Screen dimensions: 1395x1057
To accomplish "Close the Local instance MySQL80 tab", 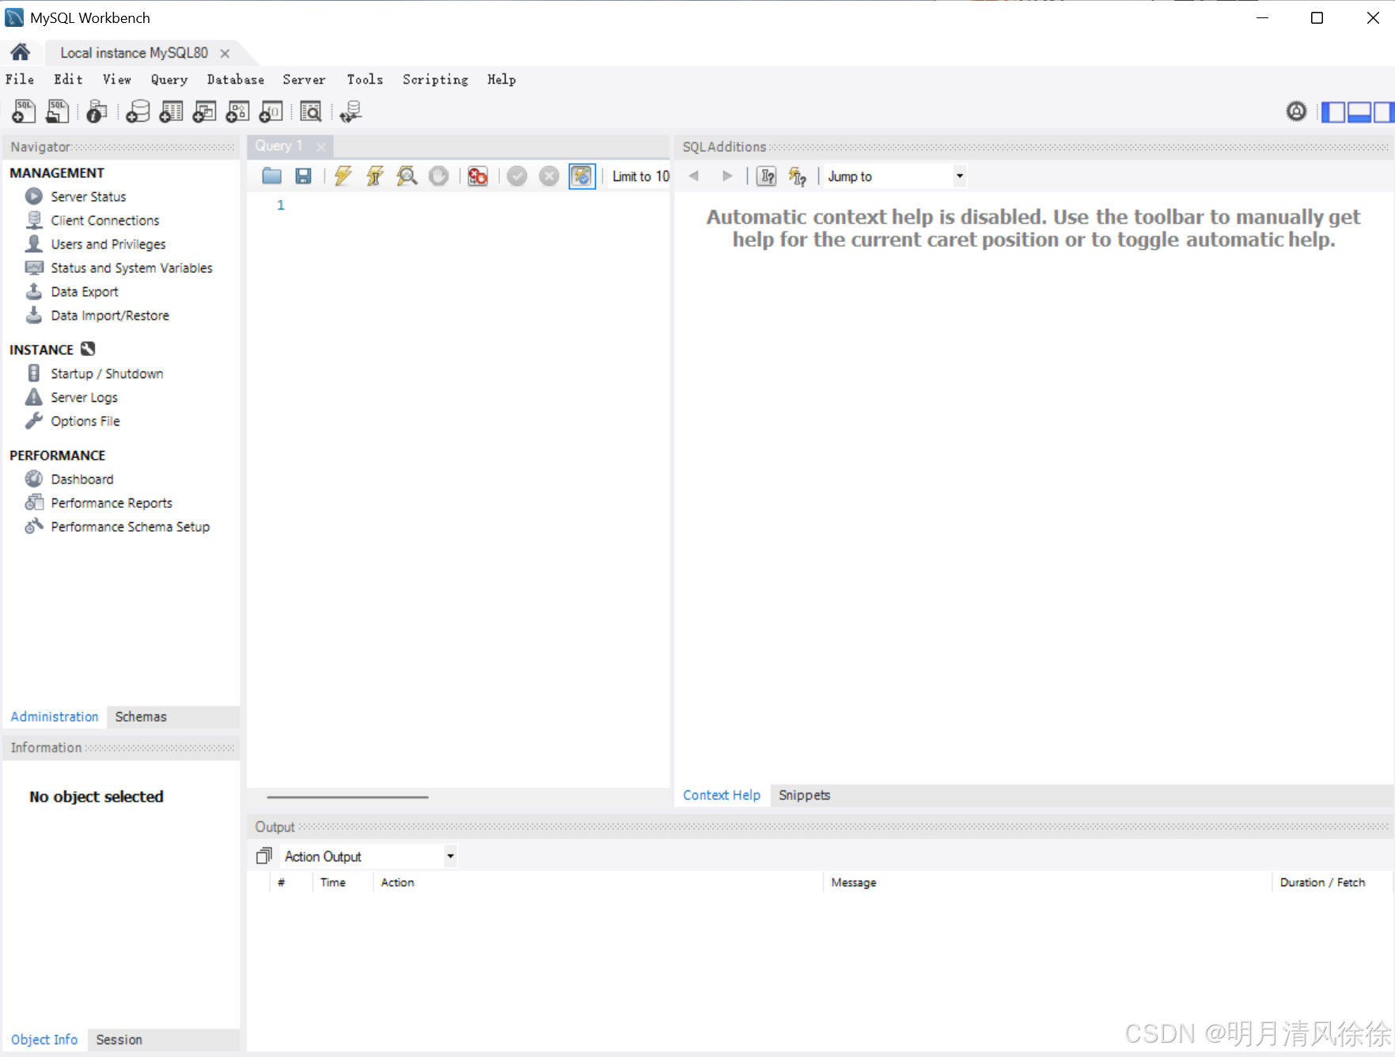I will click(x=225, y=53).
